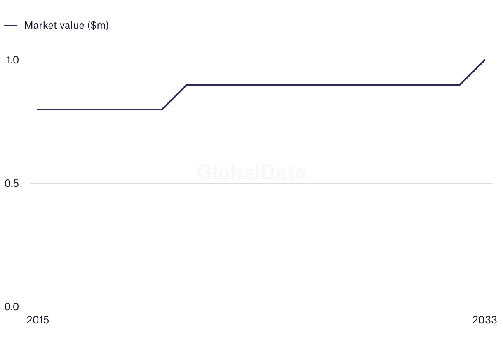Screen dimensions: 503x344
Task: Click the point where line leaves 0.8
Action: point(162,109)
